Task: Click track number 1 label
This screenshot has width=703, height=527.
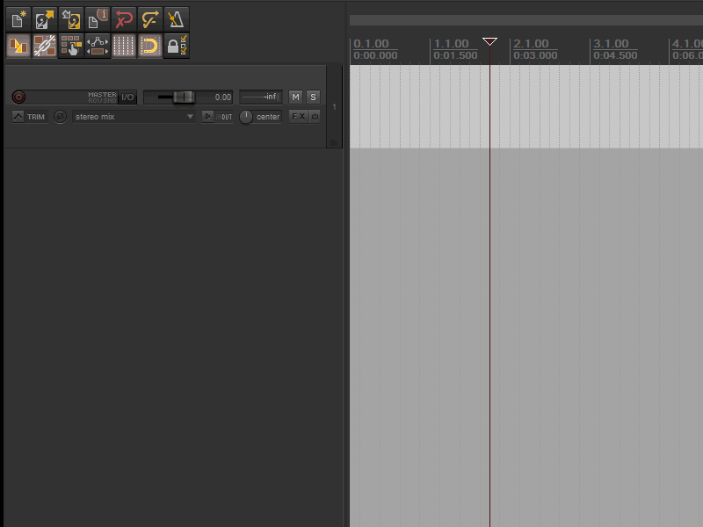Action: click(x=335, y=106)
